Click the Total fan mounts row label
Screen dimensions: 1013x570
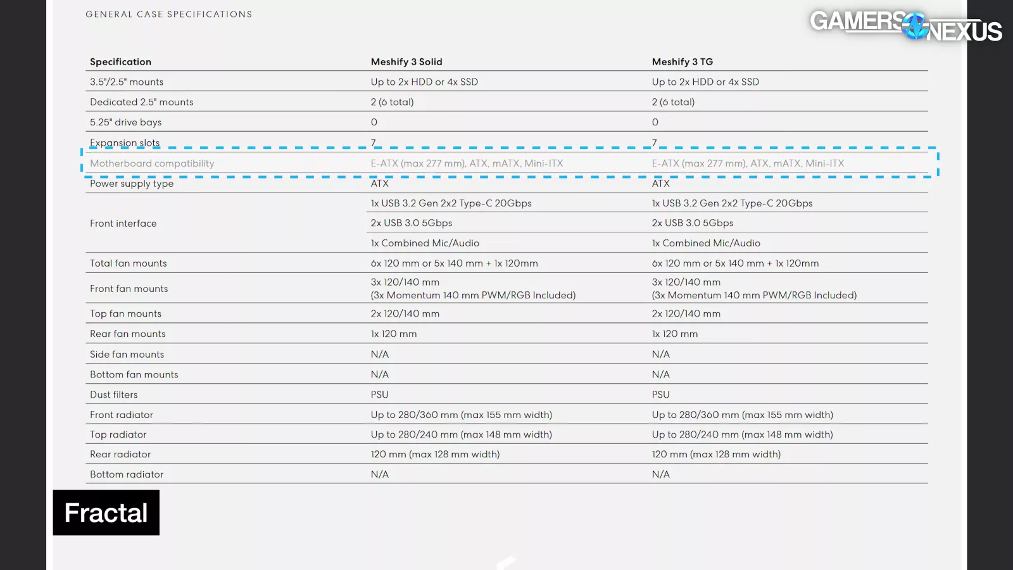coord(129,263)
